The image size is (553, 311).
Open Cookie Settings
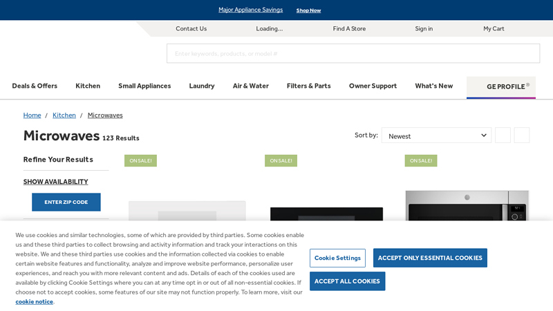337,258
